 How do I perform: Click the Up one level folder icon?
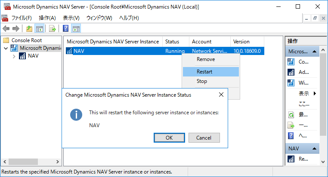(x=29, y=28)
